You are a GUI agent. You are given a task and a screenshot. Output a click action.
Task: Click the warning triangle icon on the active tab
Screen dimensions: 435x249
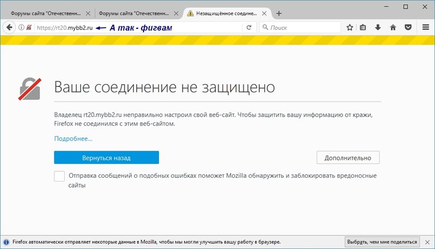[x=190, y=13]
